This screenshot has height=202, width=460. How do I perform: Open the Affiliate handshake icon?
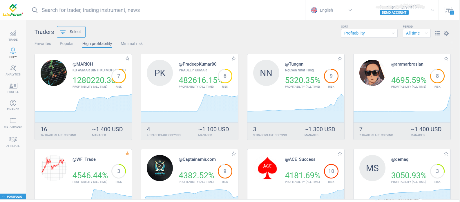click(13, 142)
